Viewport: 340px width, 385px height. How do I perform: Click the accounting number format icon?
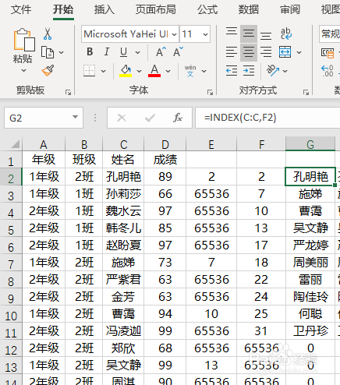[x=328, y=52]
